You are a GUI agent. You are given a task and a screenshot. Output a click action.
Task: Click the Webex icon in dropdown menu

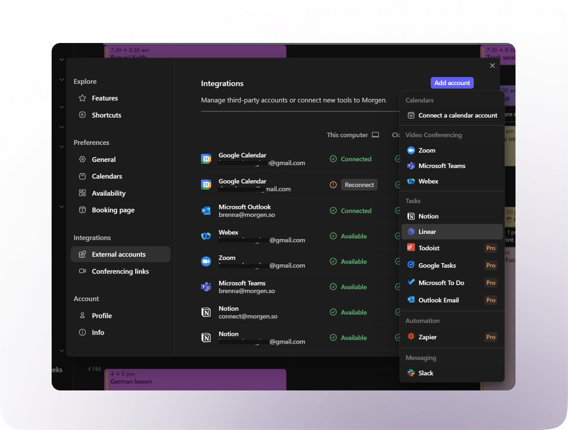click(411, 181)
